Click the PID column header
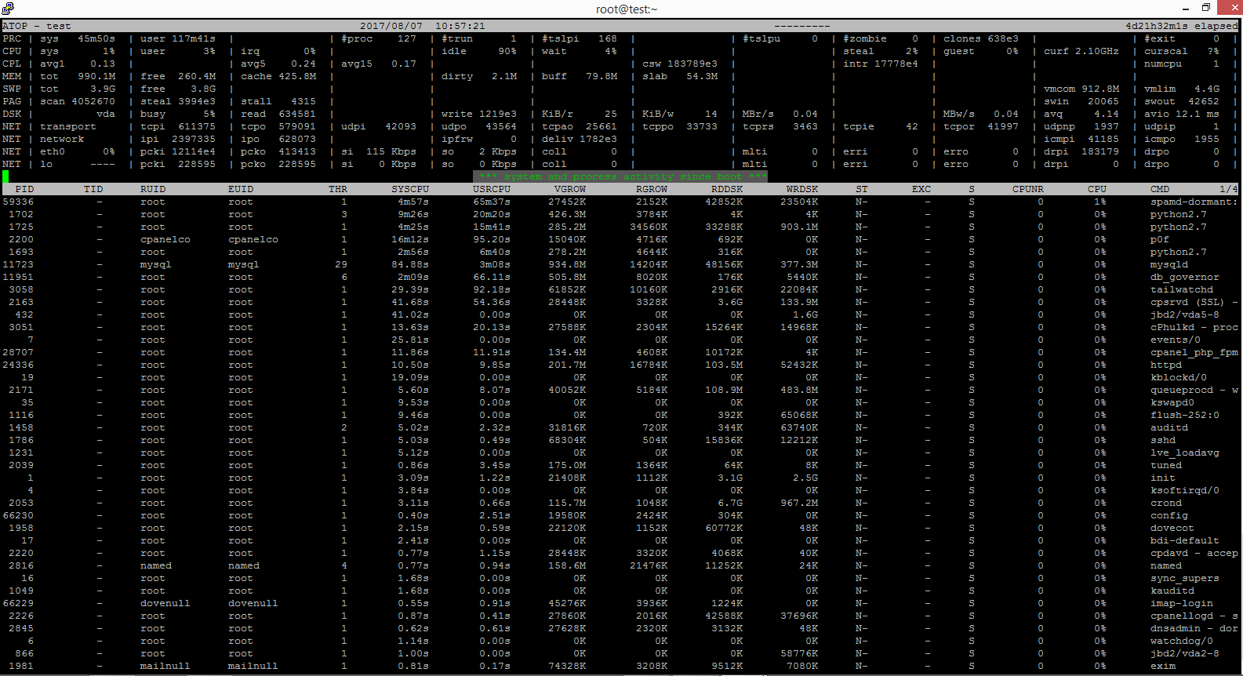 tap(24, 189)
